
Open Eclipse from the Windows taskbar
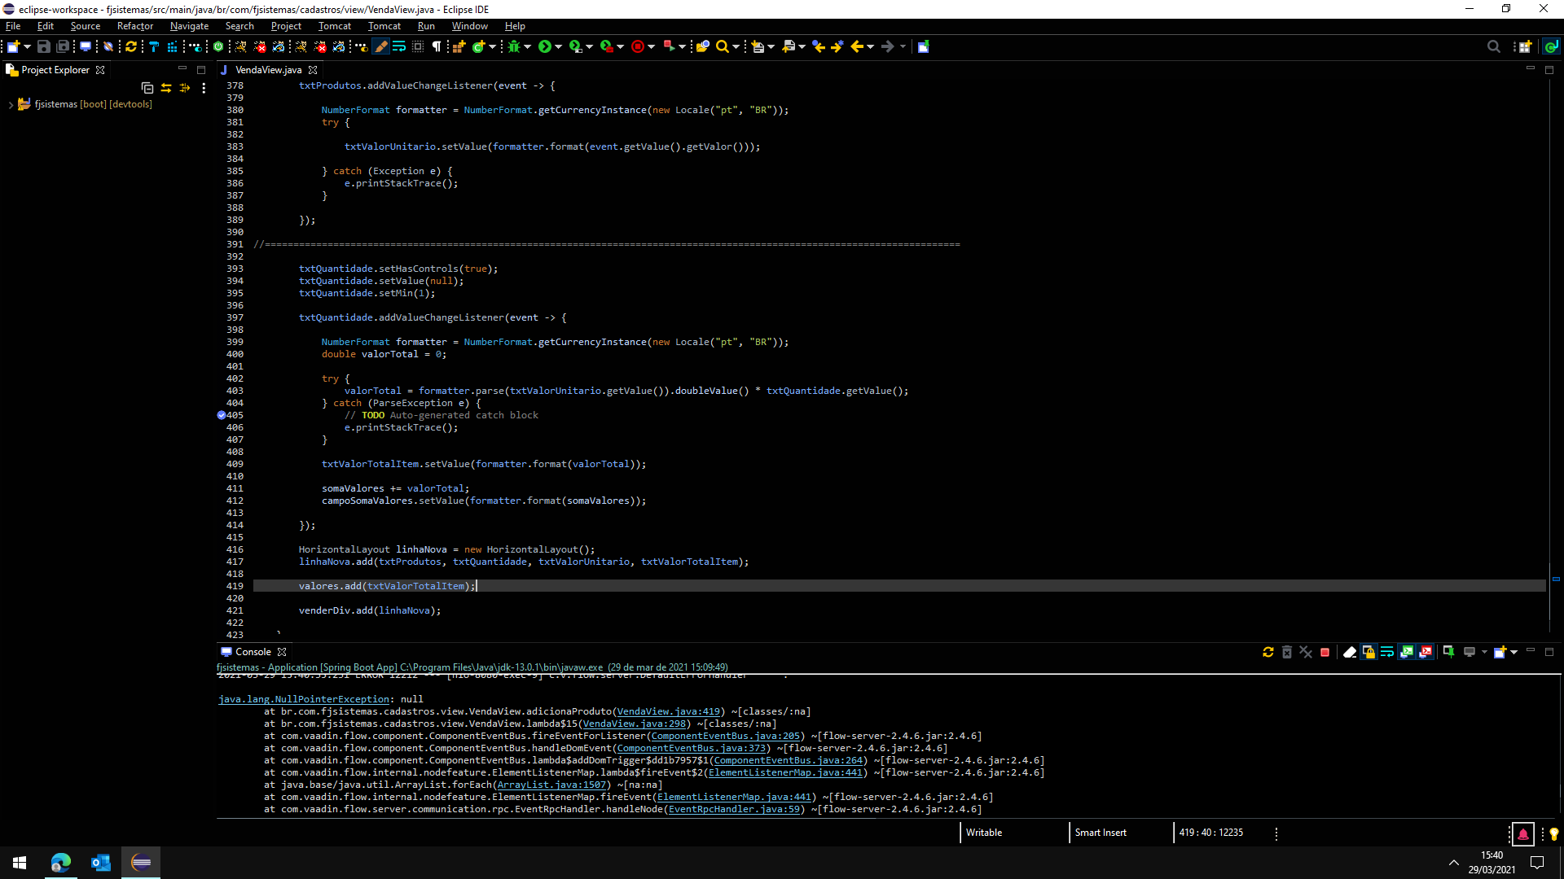pos(141,863)
